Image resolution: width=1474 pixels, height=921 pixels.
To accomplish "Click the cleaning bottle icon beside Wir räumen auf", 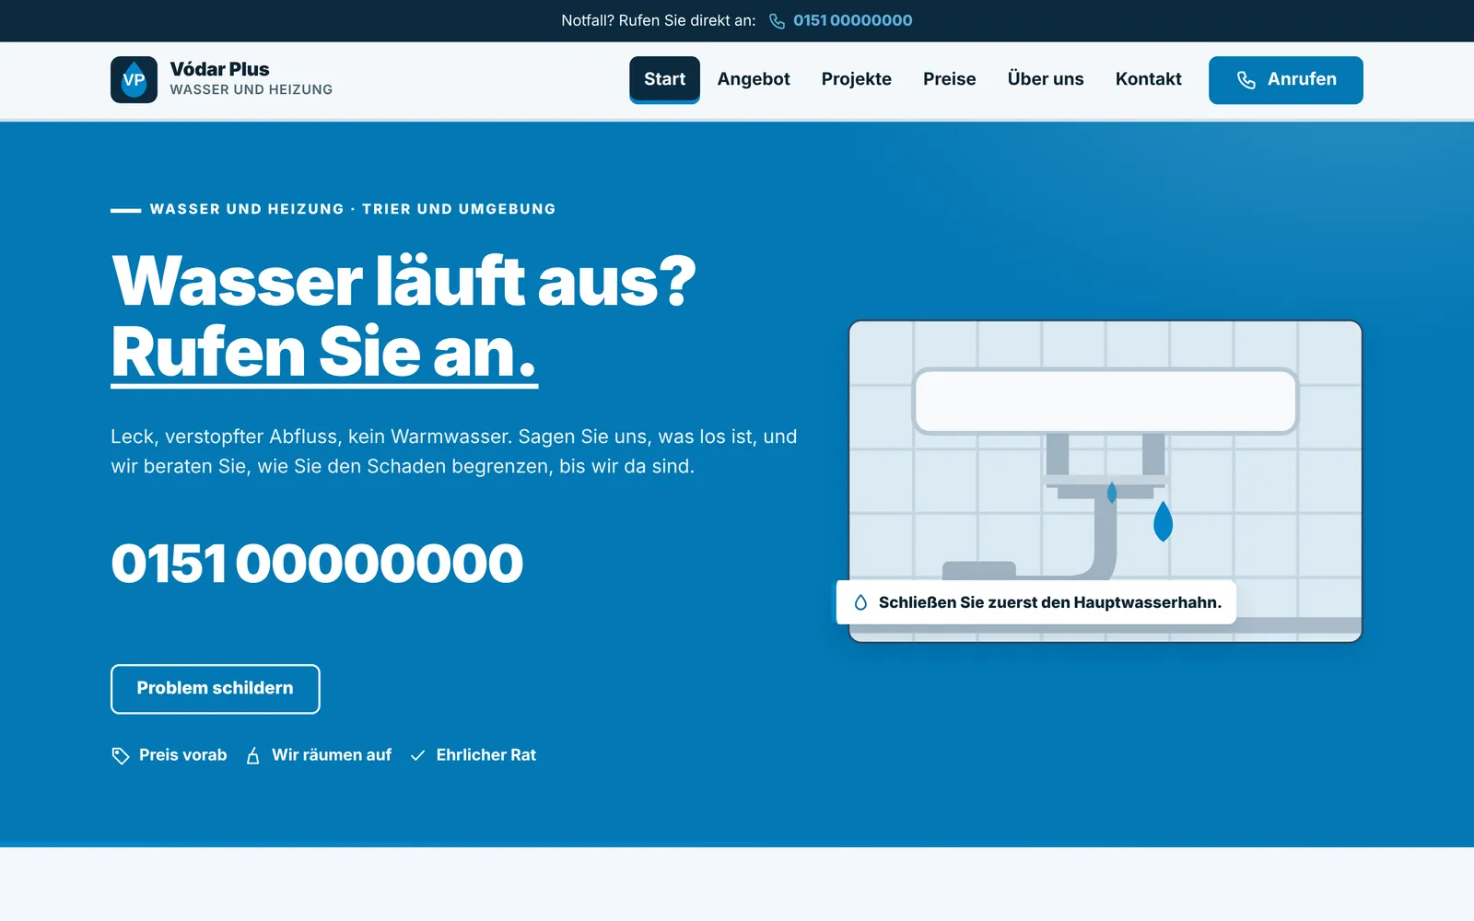I will coord(252,755).
